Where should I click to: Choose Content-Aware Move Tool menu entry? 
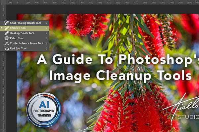tap(25, 43)
